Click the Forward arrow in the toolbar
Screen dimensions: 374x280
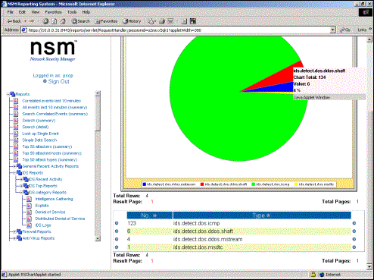(32, 21)
